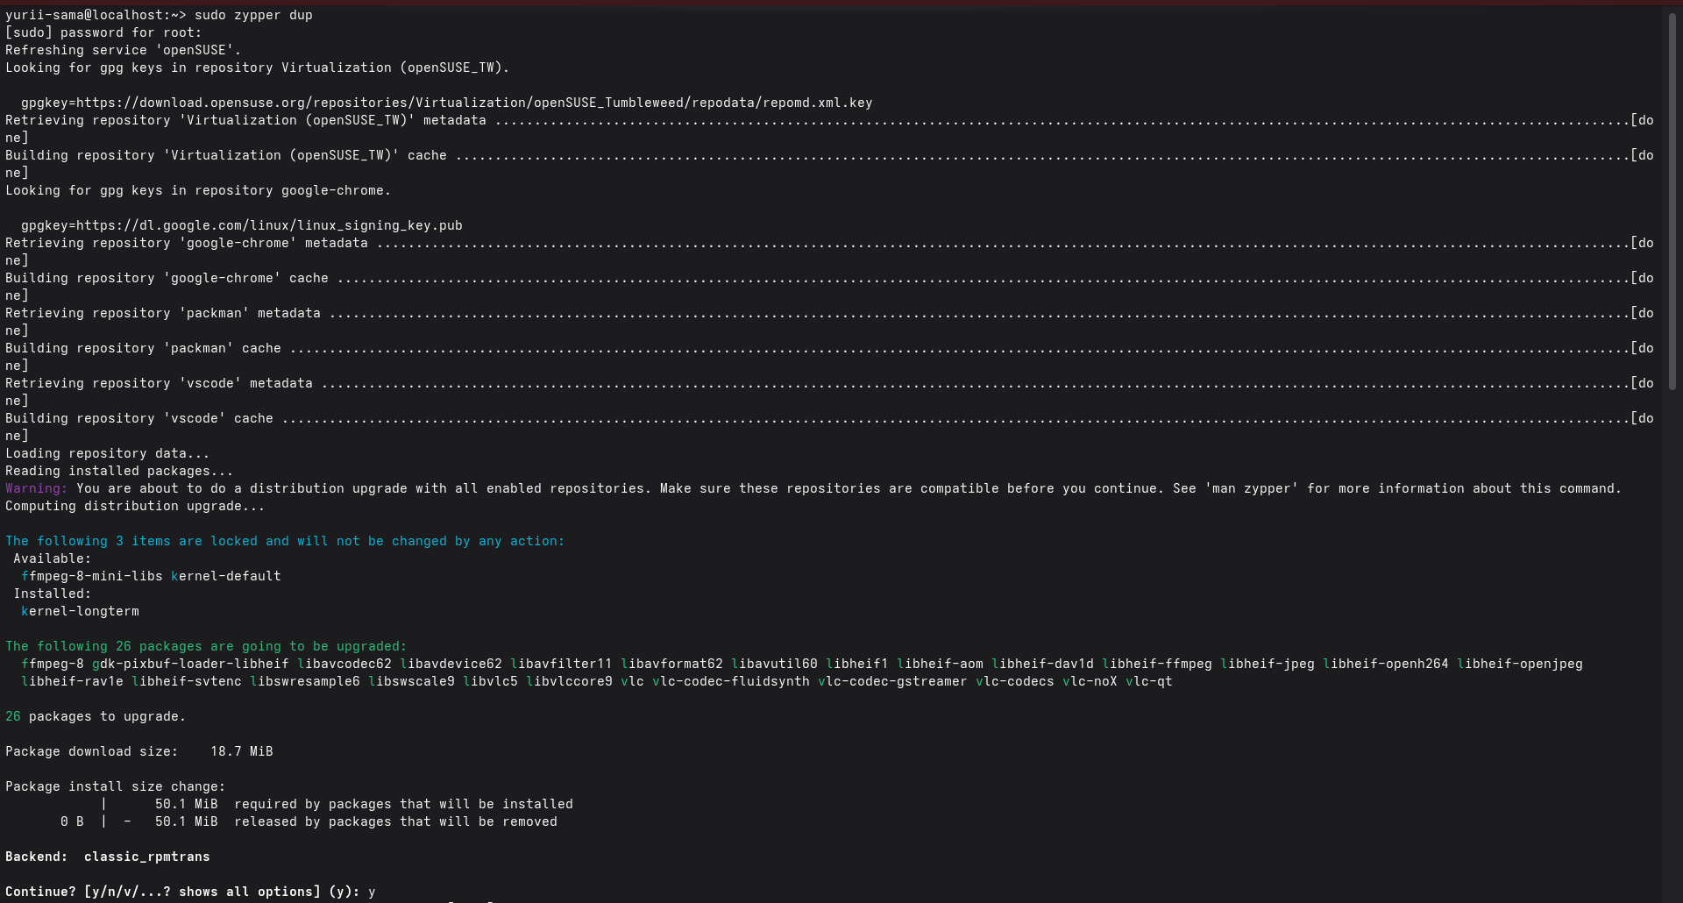Screen dimensions: 1683x903
Task: Click 'The following 3 items are locked' heading
Action: pos(285,541)
